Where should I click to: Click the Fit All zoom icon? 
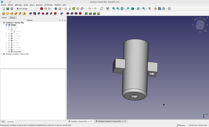click(114, 9)
